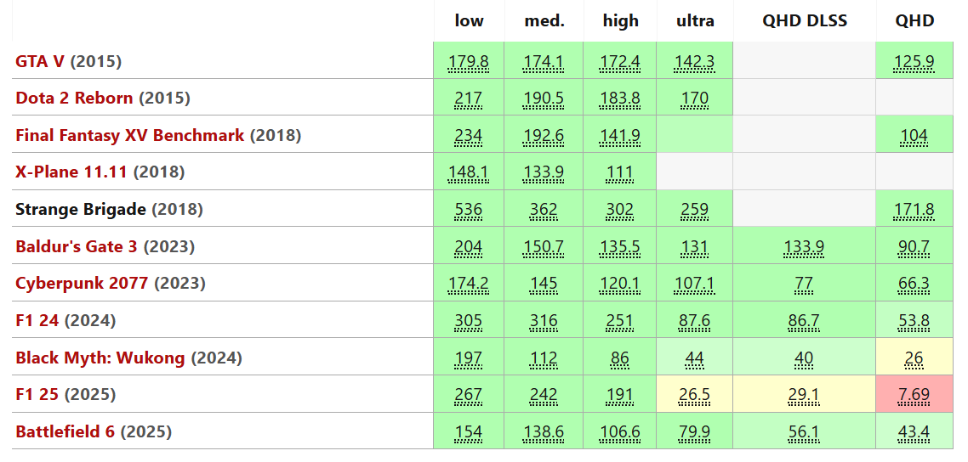Click GTA V QHD value 125.9
The image size is (968, 462).
(x=915, y=62)
